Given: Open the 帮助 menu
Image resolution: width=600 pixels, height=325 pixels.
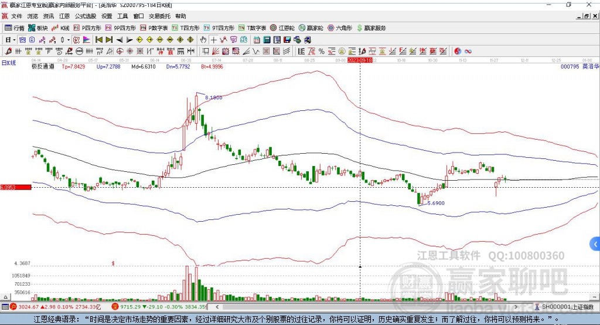Looking at the screenshot, I should 180,16.
